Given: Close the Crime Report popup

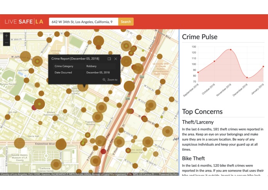Looking at the screenshot, I should (x=116, y=59).
